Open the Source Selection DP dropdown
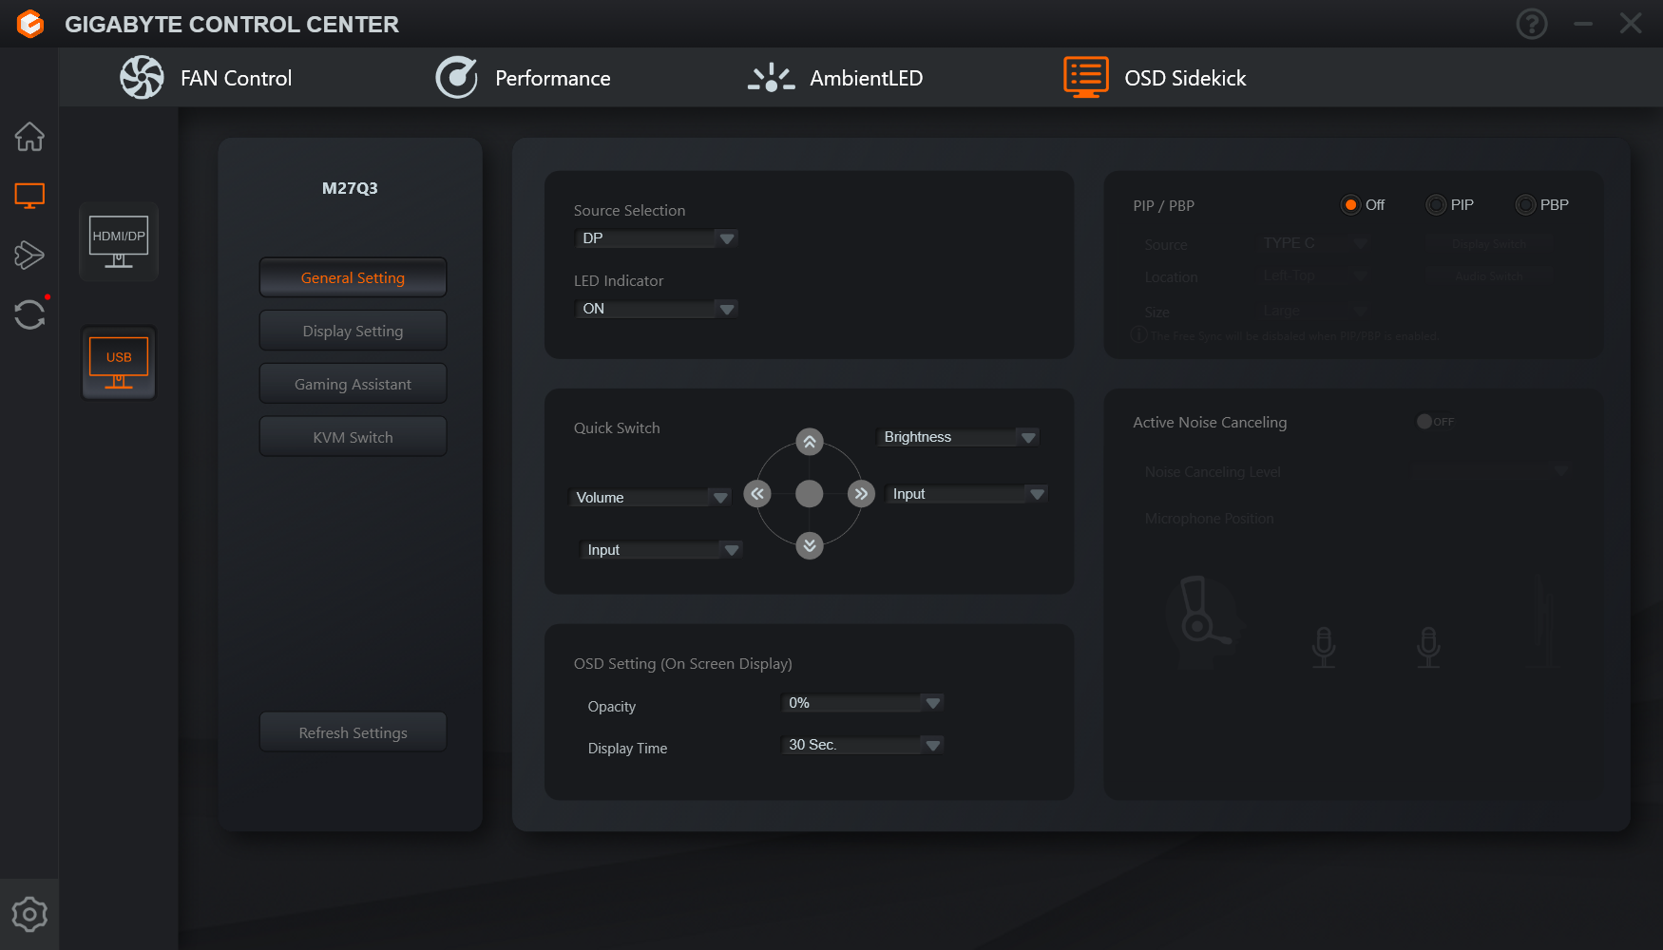The image size is (1663, 950). [657, 238]
